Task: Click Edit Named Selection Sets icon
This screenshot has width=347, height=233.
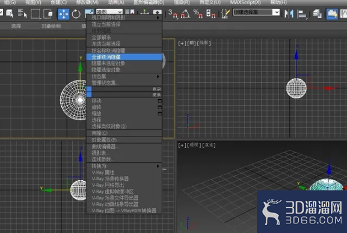Action: [226, 14]
